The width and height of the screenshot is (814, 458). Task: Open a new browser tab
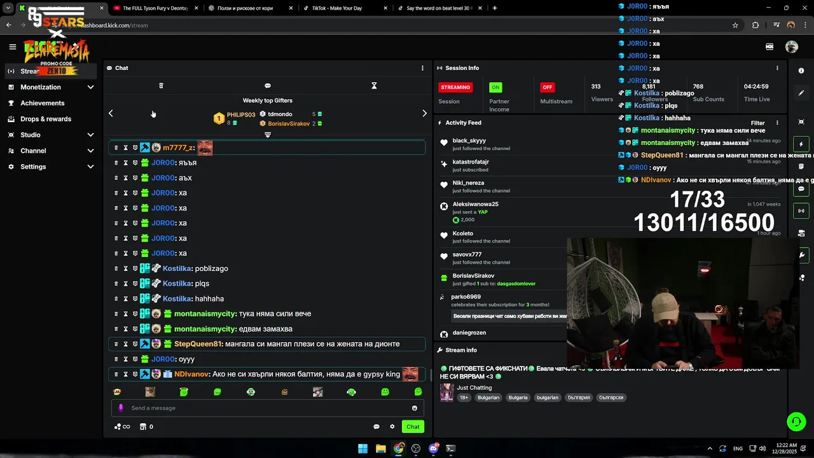(495, 8)
